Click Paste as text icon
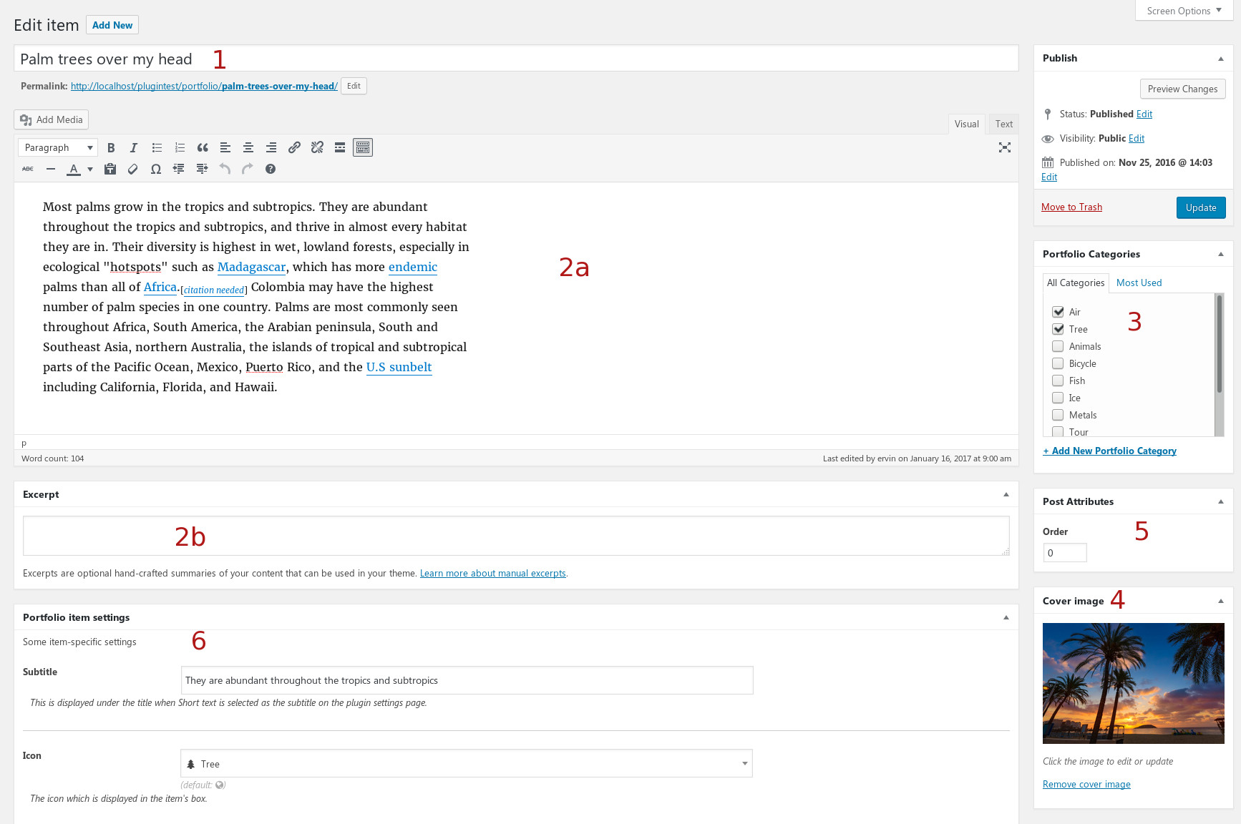 pyautogui.click(x=110, y=169)
